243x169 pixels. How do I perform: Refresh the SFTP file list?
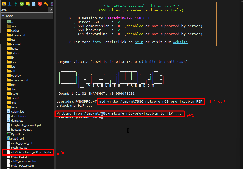pos(22,3)
